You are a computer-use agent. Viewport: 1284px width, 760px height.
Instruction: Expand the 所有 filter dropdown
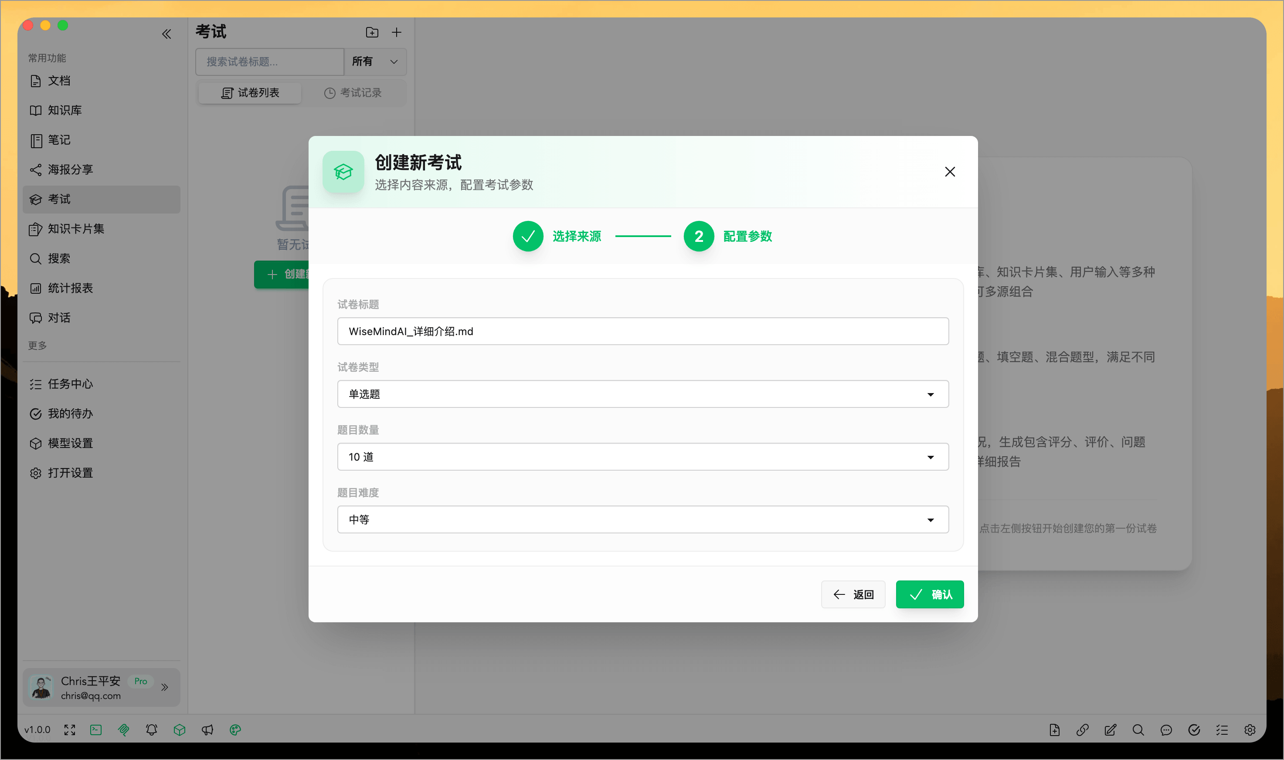(375, 61)
